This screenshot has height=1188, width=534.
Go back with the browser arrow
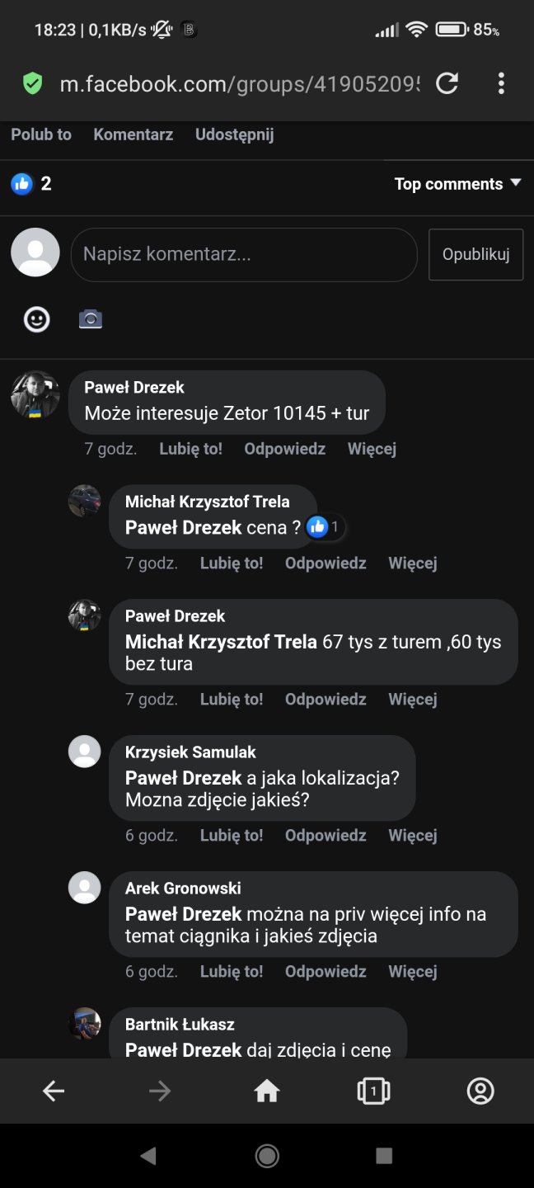coord(54,1091)
